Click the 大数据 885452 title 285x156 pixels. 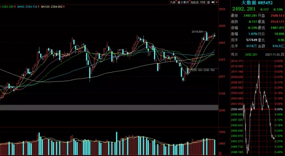click(257, 3)
